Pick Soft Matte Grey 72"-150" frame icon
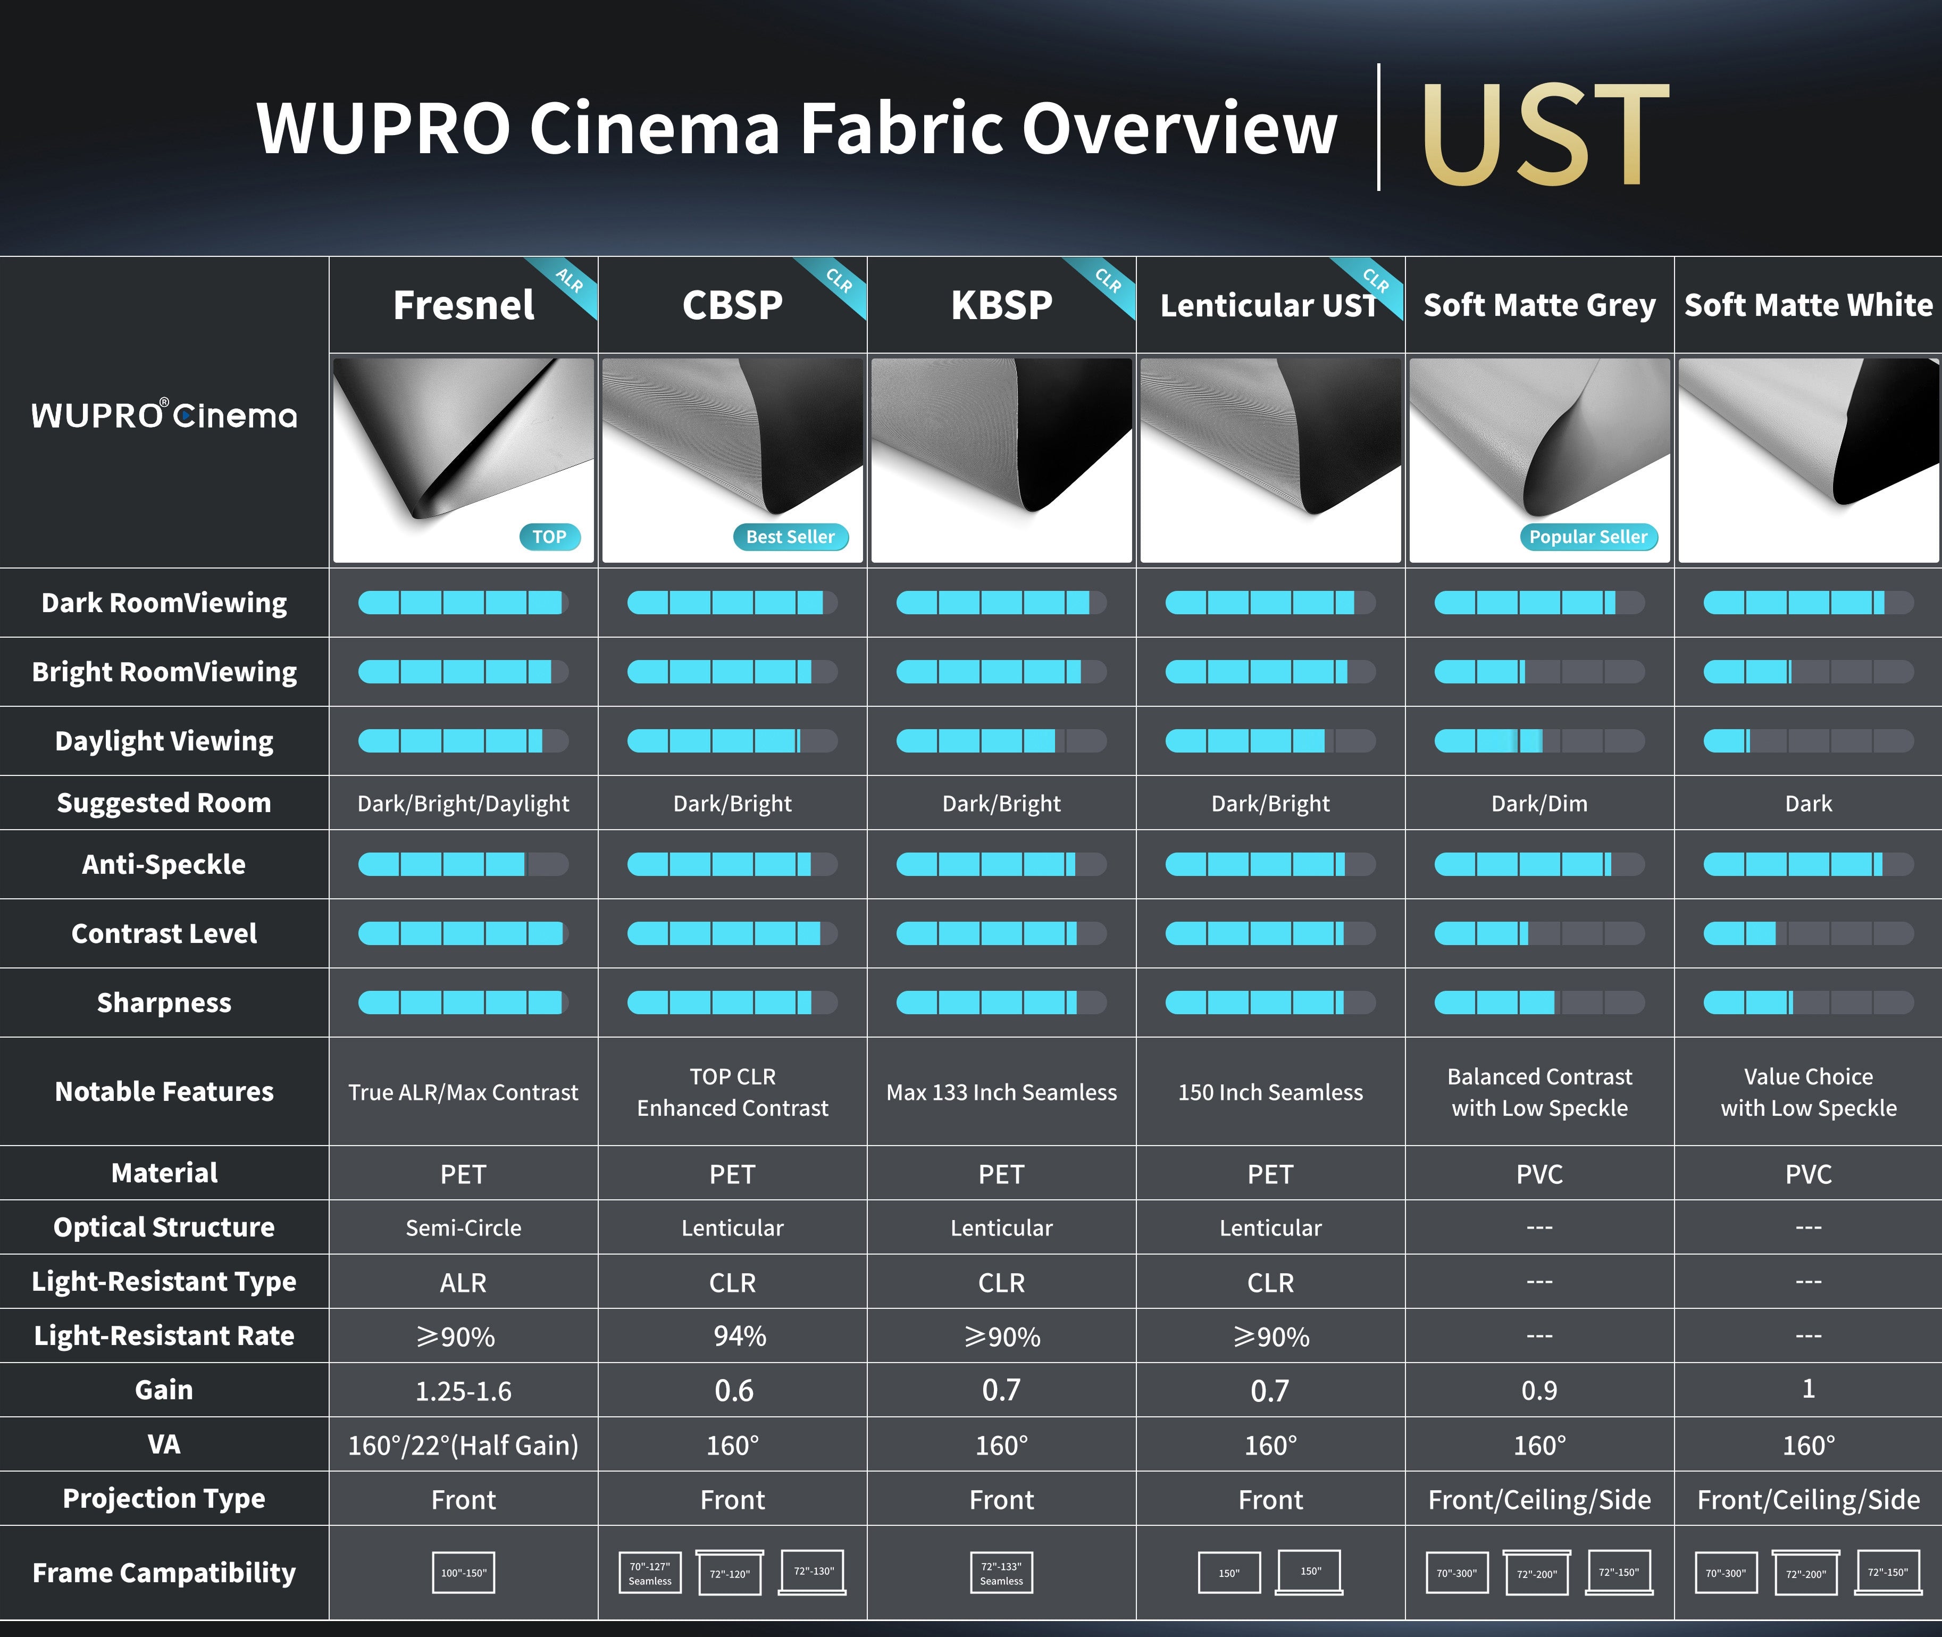The height and width of the screenshot is (1637, 1942). pyautogui.click(x=1619, y=1572)
